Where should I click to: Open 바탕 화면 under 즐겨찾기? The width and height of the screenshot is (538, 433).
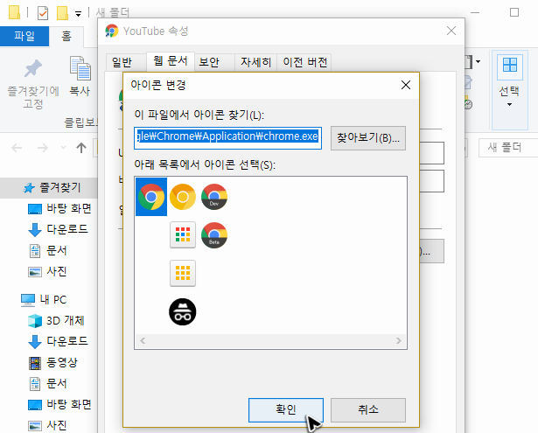[x=59, y=208]
